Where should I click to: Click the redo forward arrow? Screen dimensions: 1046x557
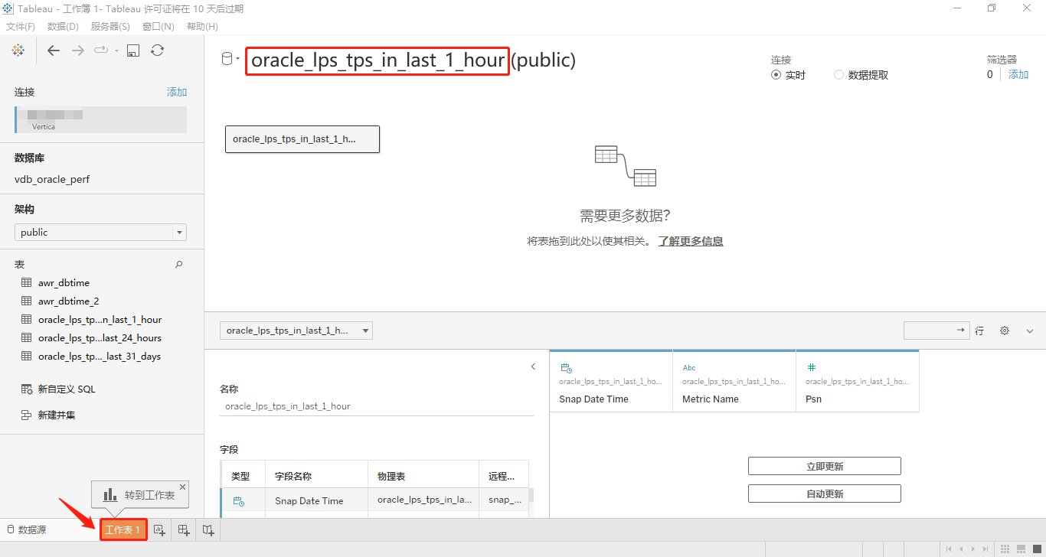click(77, 50)
